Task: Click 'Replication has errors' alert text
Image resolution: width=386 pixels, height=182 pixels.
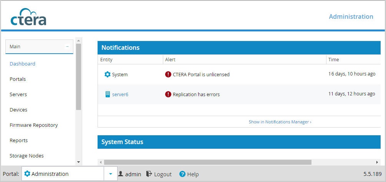Action: 196,94
